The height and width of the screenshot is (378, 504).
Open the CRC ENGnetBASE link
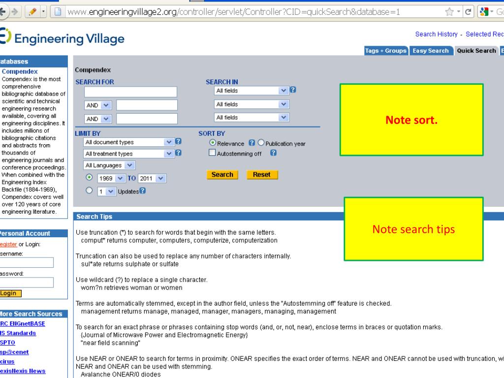[23, 324]
